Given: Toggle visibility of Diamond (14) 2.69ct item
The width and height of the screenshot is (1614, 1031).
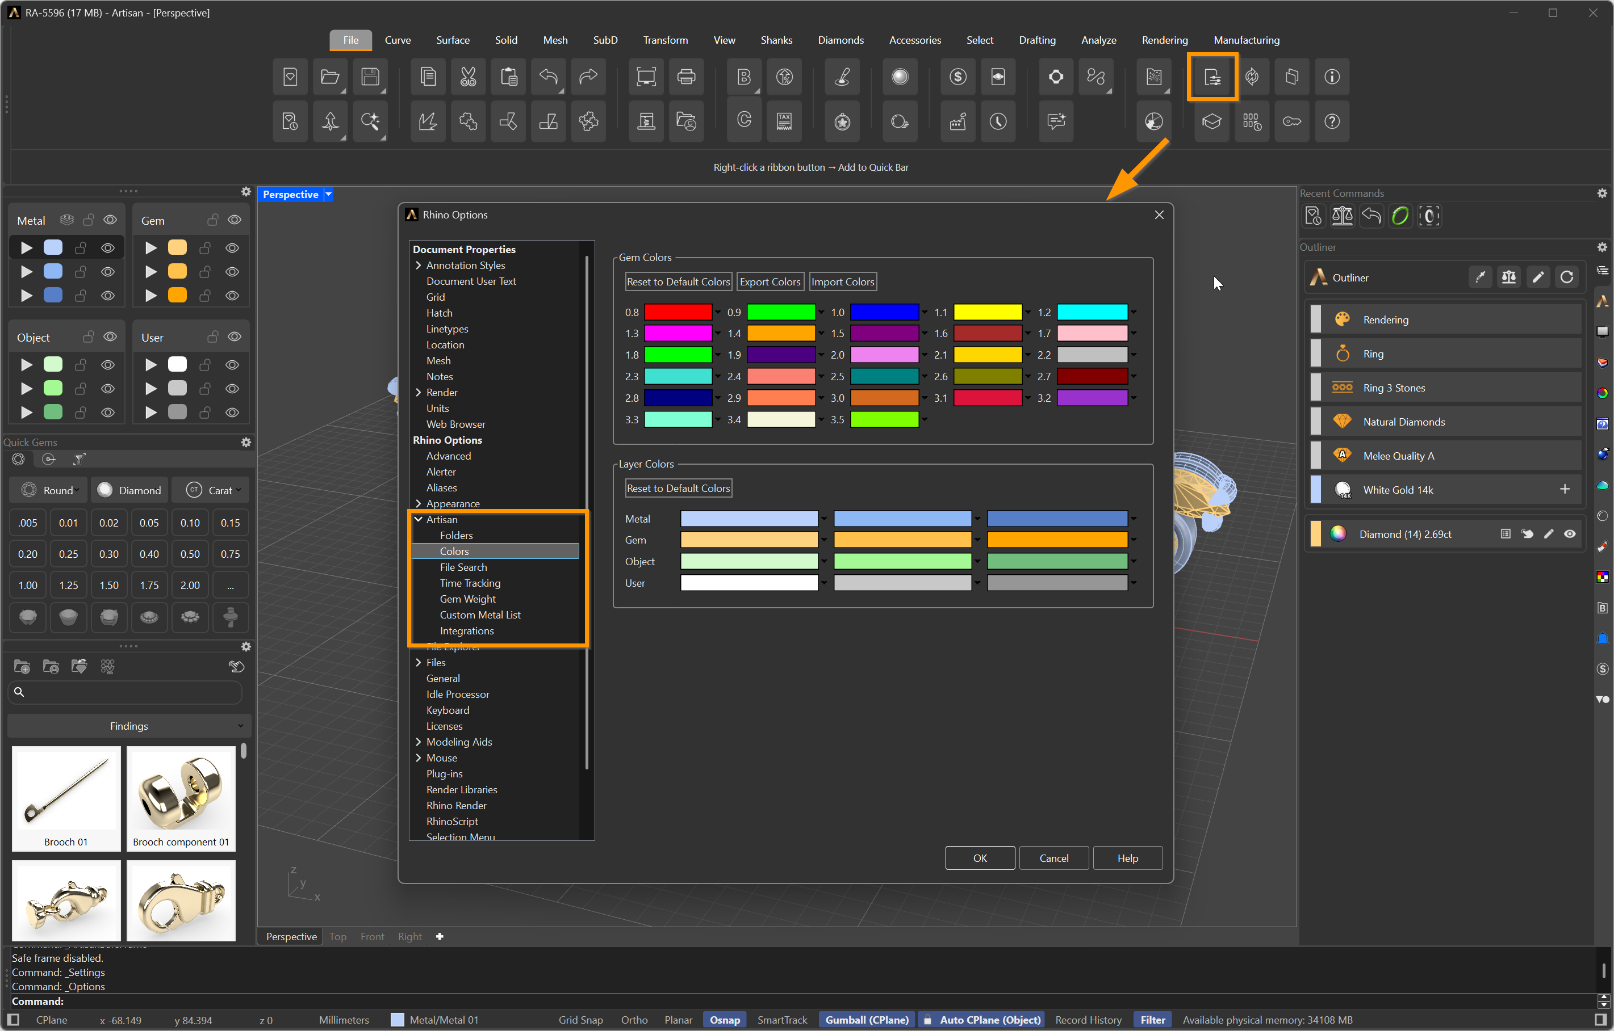Looking at the screenshot, I should click(1570, 533).
